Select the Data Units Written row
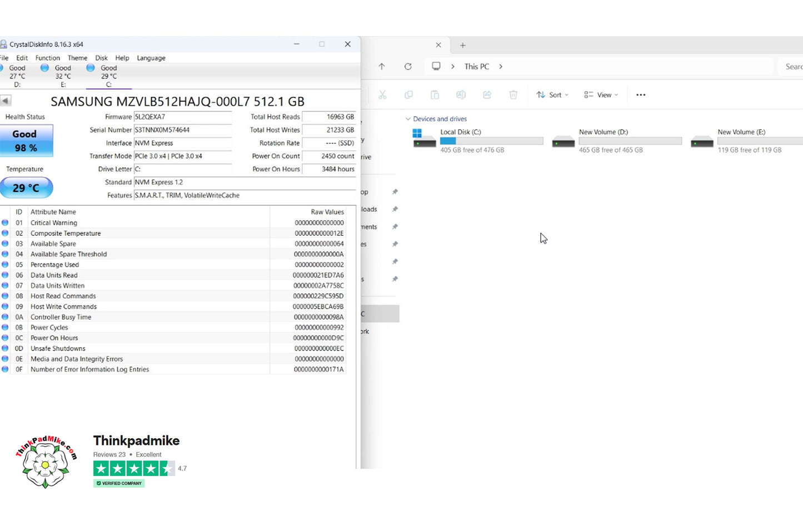 [173, 285]
